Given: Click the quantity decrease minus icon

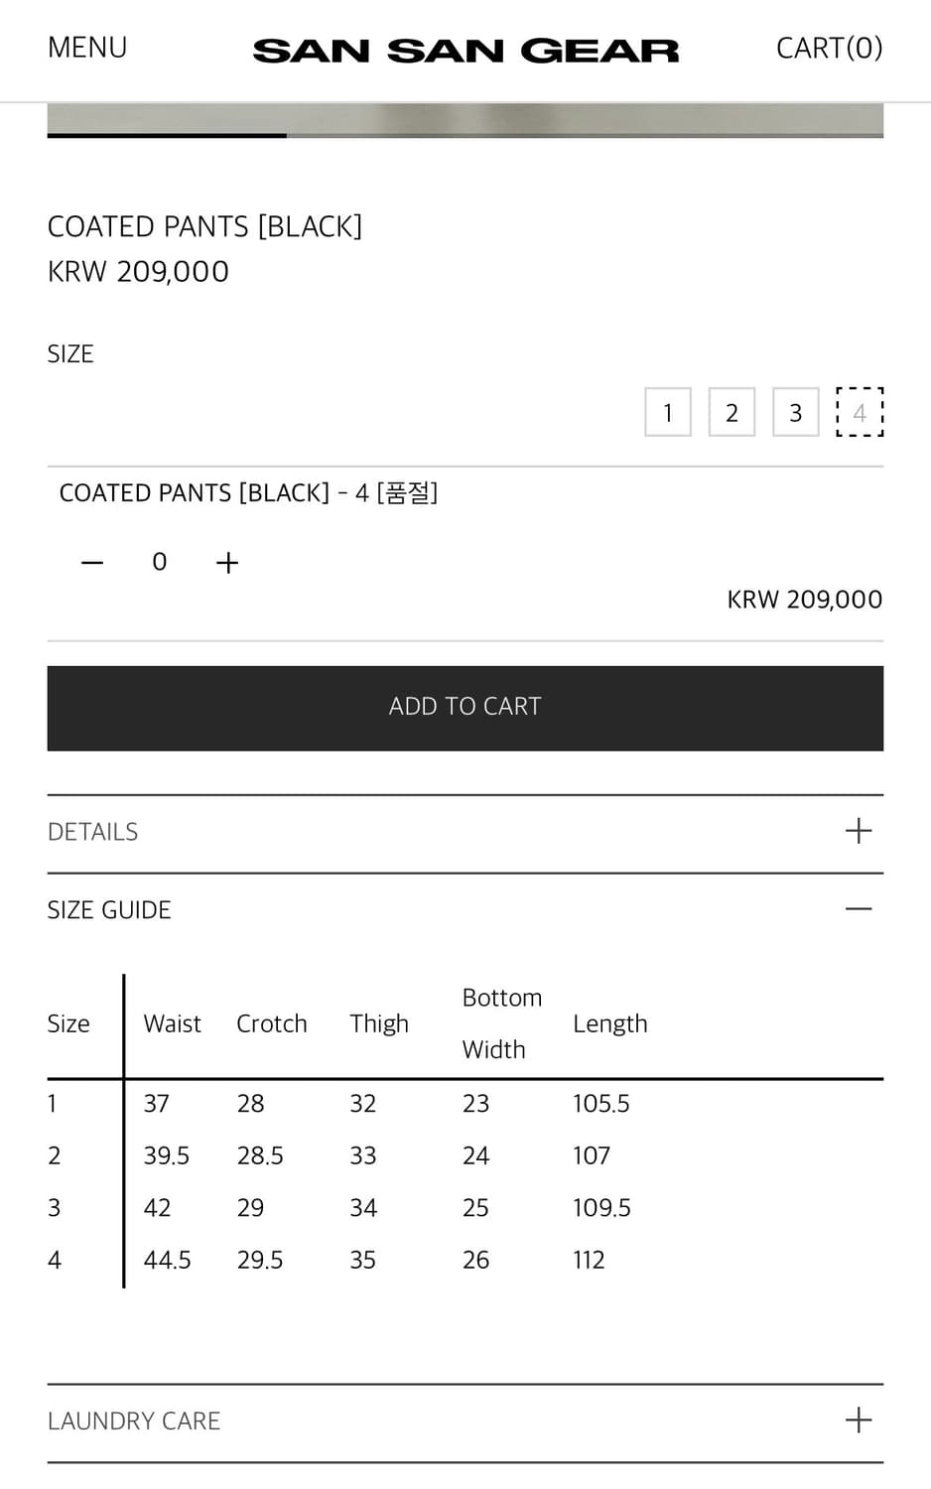Looking at the screenshot, I should pos(91,562).
